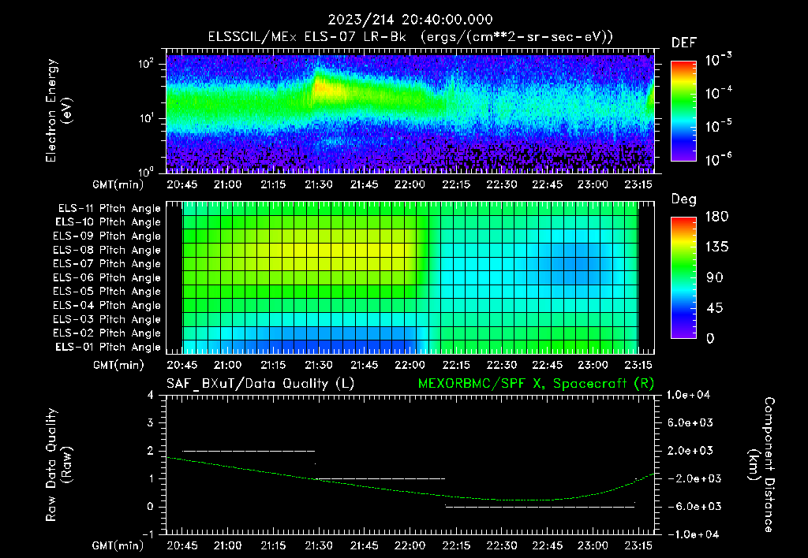Screen dimensions: 808x558
Task: Select the ELS-11 Pitch Angle row label
Action: coord(109,209)
